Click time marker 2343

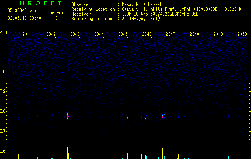point(75,34)
